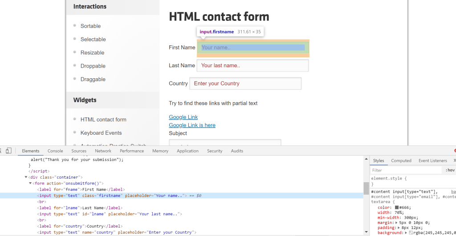The width and height of the screenshot is (456, 236).
Task: Open the Console tab
Action: 55,151
